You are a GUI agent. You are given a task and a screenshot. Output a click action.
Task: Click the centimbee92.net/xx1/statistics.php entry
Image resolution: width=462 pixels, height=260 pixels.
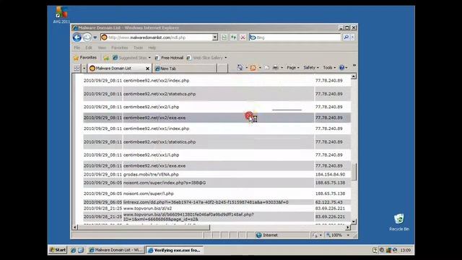(160, 142)
